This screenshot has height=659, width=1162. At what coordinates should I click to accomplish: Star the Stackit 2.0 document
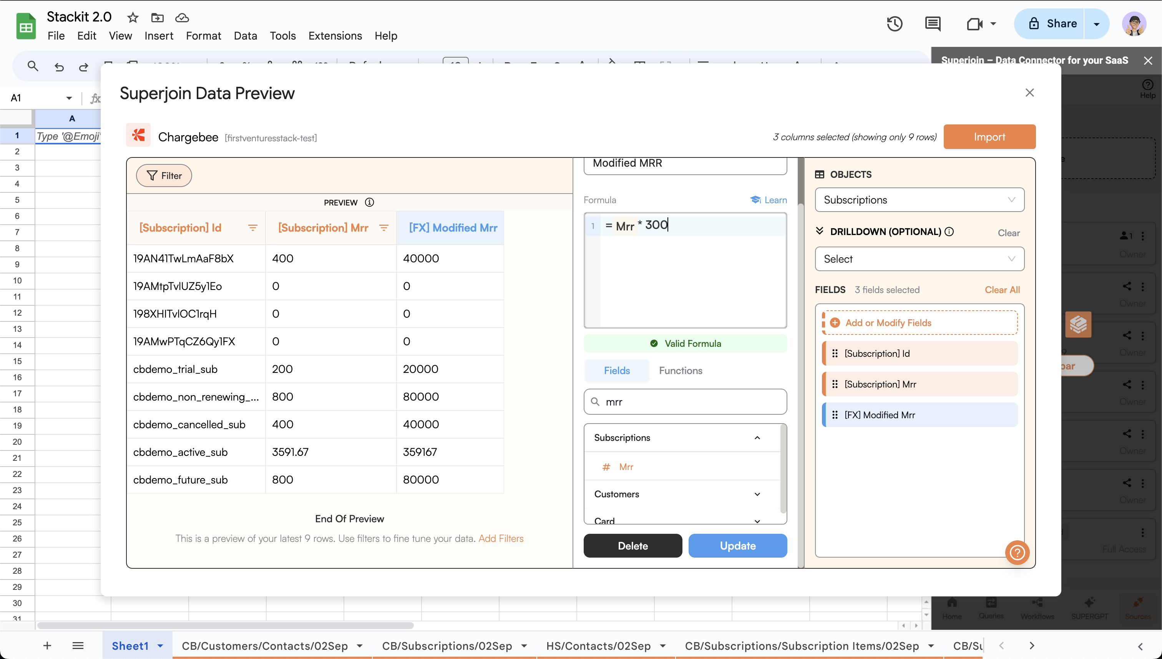point(133,18)
